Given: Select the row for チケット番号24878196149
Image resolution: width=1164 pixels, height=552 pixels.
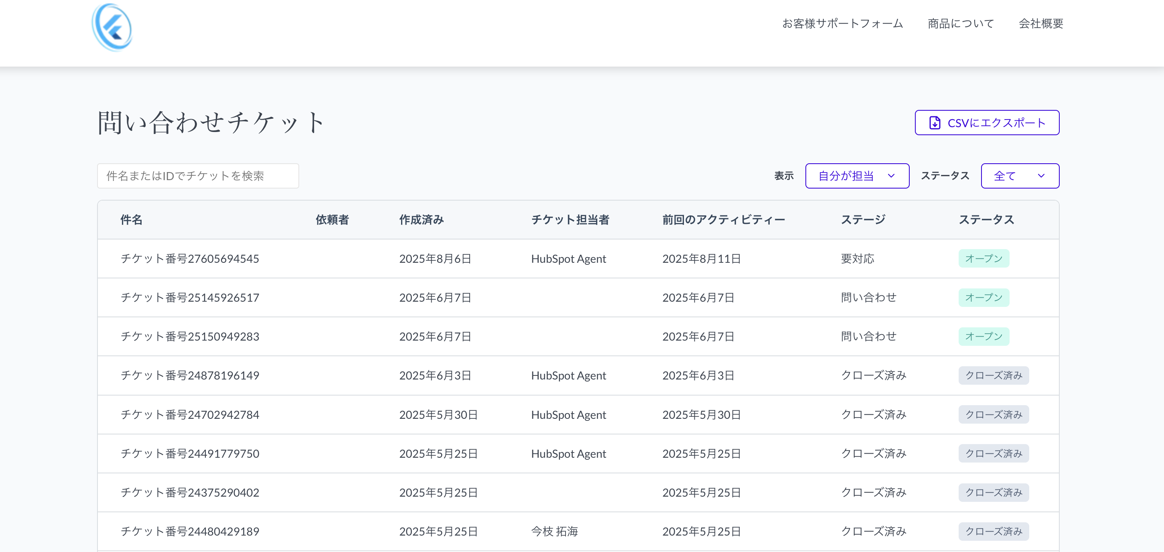Looking at the screenshot, I should tap(190, 375).
